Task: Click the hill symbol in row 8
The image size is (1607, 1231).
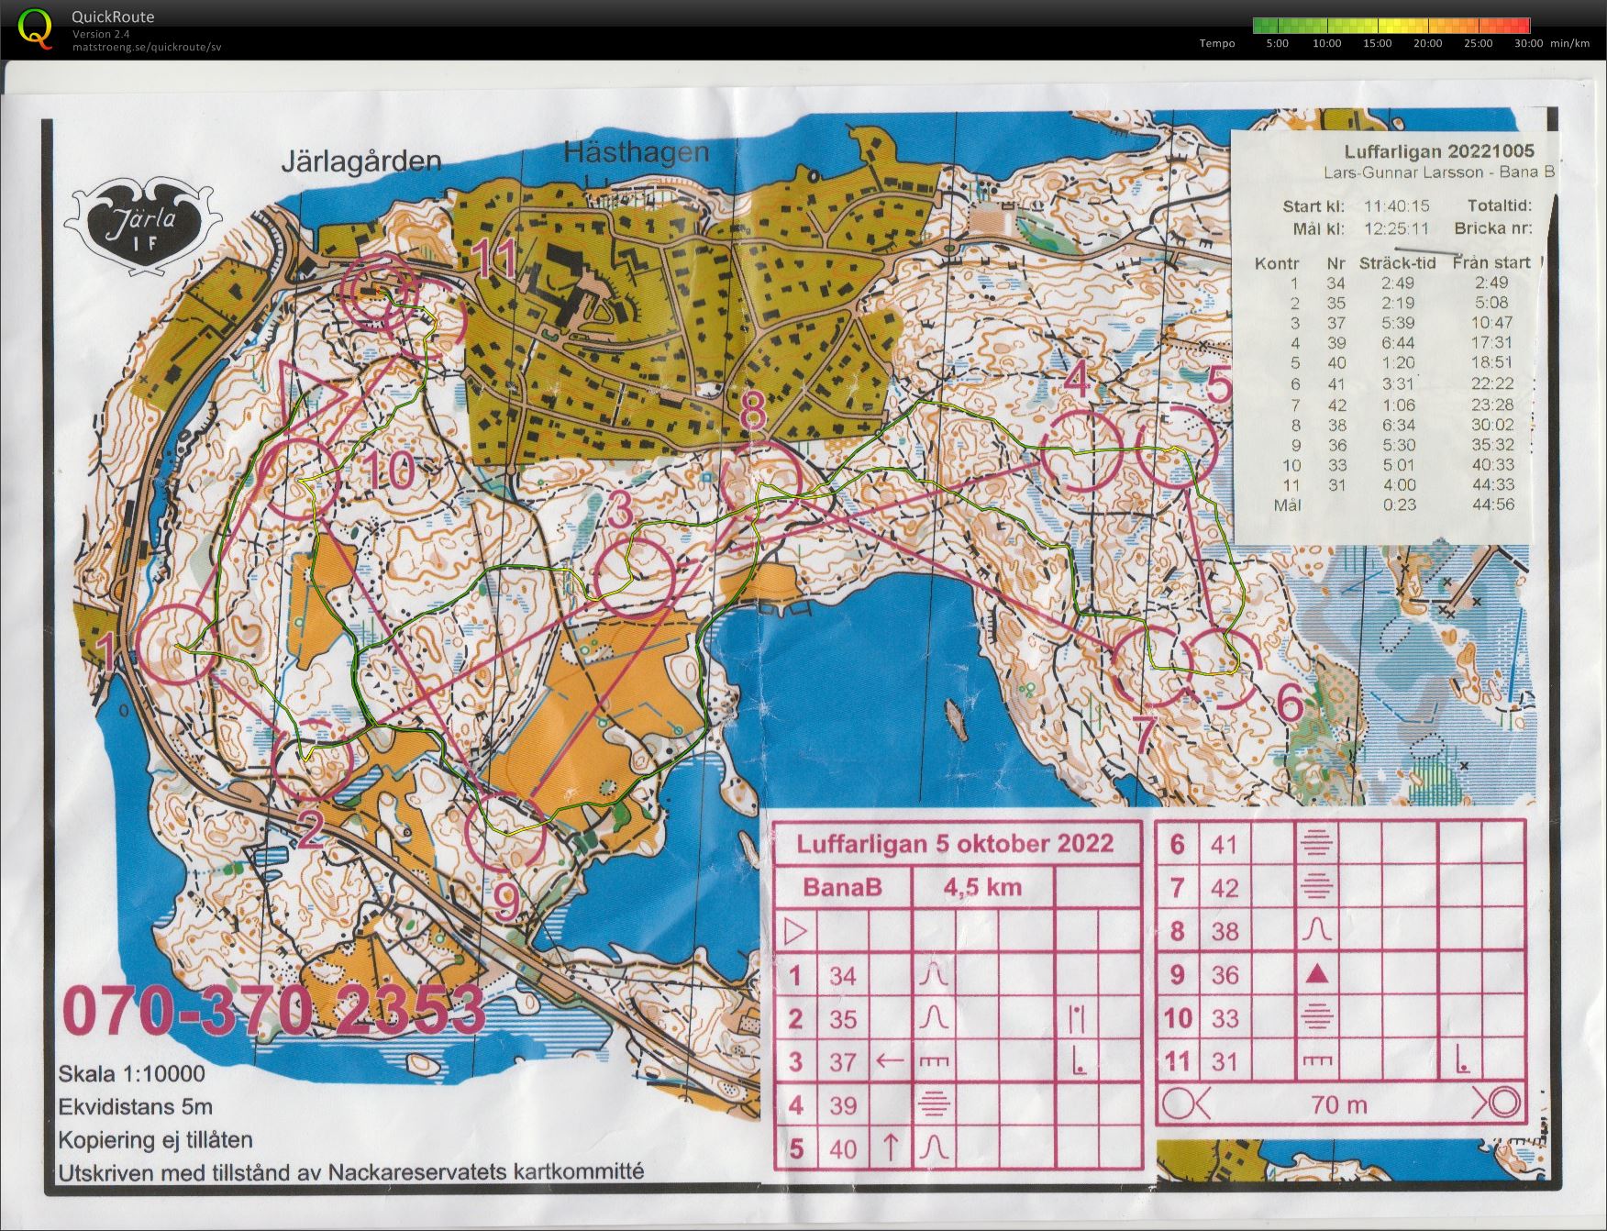Action: tap(1316, 931)
